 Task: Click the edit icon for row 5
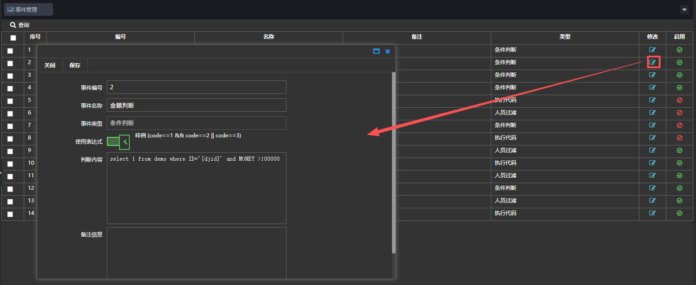652,100
